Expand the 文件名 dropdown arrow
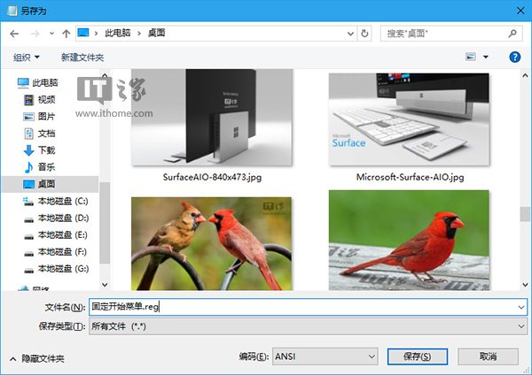This screenshot has width=532, height=375. [520, 307]
